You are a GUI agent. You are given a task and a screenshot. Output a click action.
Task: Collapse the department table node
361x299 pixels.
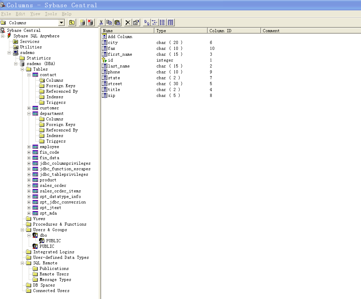pos(29,114)
